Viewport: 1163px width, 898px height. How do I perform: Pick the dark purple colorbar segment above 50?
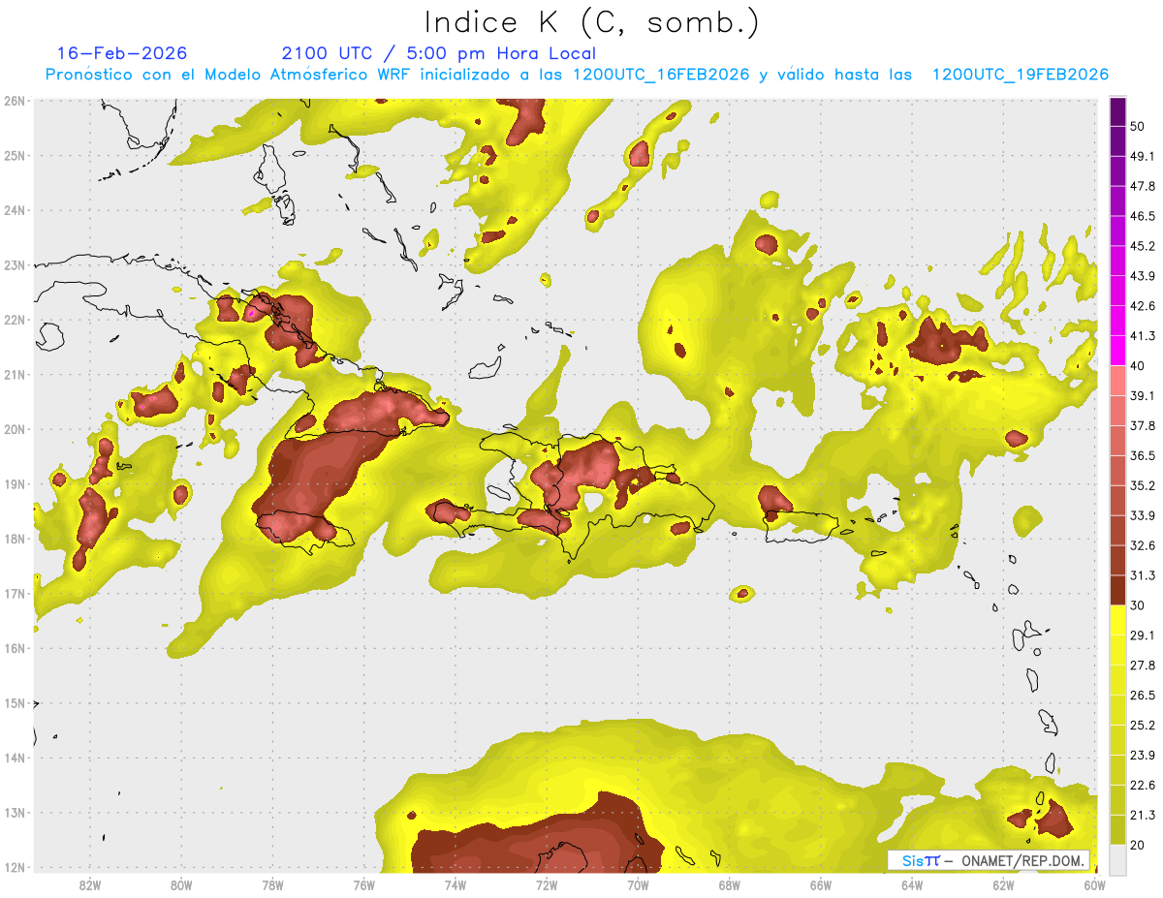1117,111
